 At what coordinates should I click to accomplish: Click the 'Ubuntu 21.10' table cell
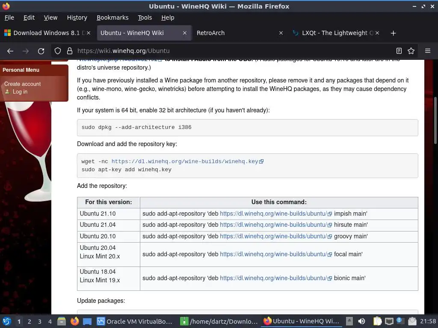pos(109,214)
